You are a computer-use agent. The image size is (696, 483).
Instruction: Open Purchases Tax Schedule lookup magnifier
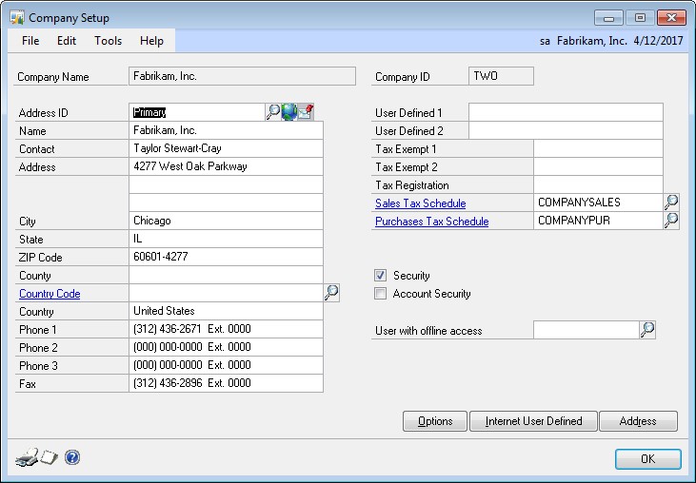click(671, 221)
